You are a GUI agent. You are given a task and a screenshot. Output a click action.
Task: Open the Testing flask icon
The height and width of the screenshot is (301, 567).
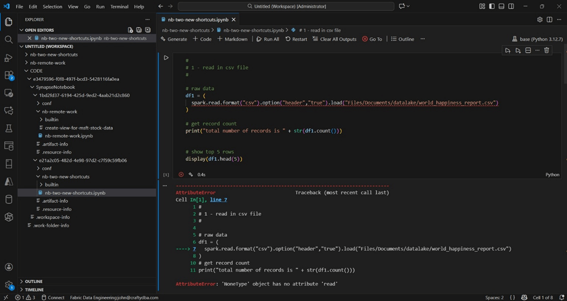9,128
